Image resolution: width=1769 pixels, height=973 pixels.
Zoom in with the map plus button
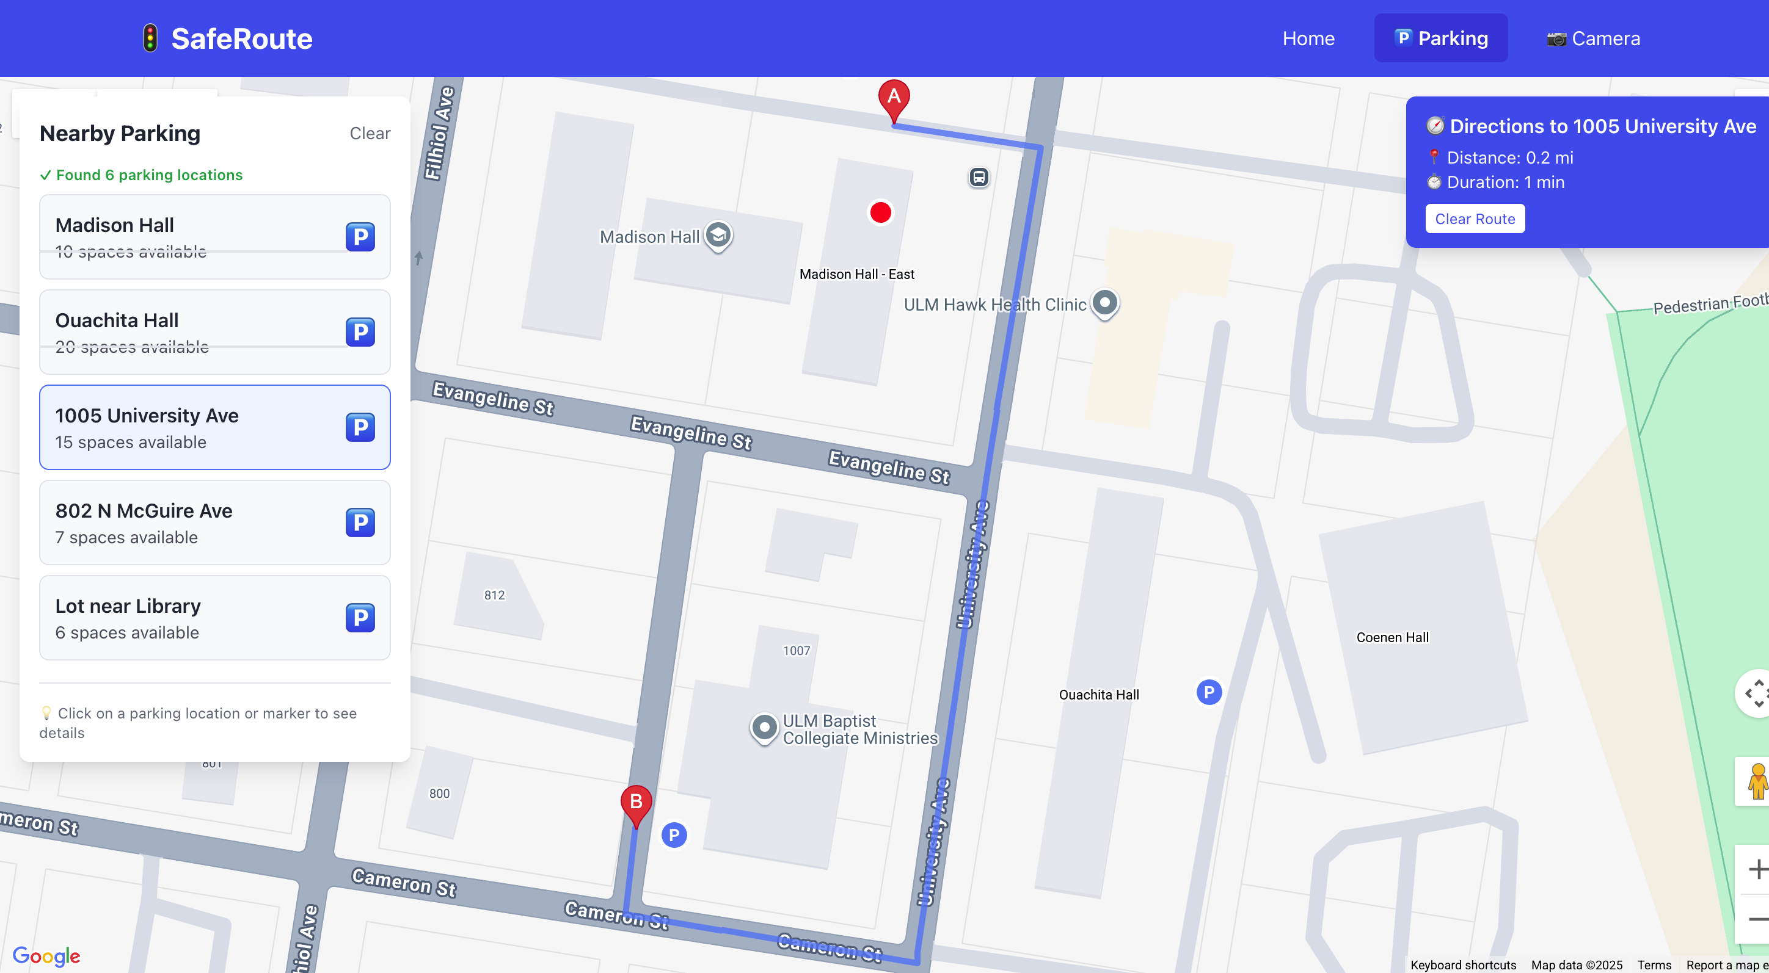click(x=1757, y=869)
